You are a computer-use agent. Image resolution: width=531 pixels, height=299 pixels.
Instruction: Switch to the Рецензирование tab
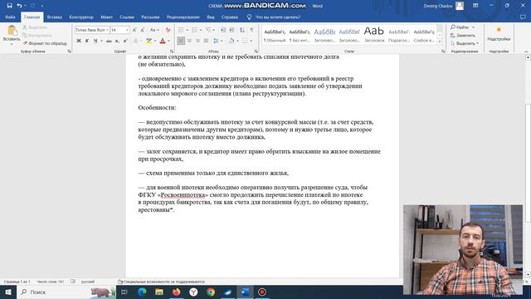point(183,17)
